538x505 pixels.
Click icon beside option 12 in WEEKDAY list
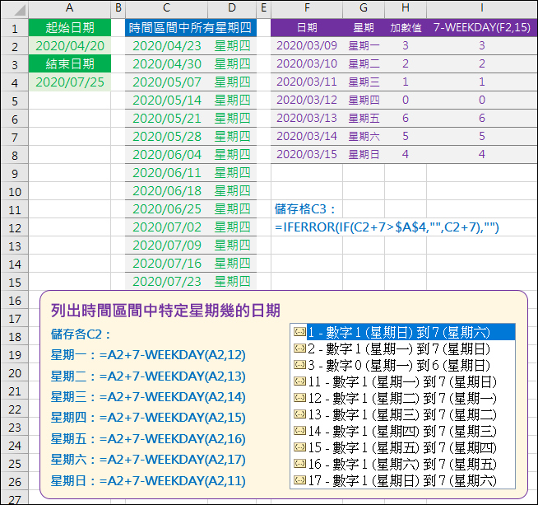coord(300,398)
